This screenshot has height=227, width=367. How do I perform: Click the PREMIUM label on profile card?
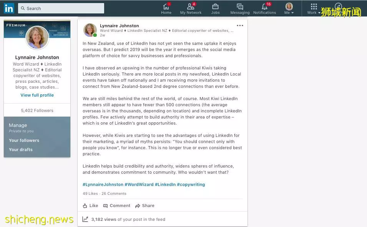point(16,25)
